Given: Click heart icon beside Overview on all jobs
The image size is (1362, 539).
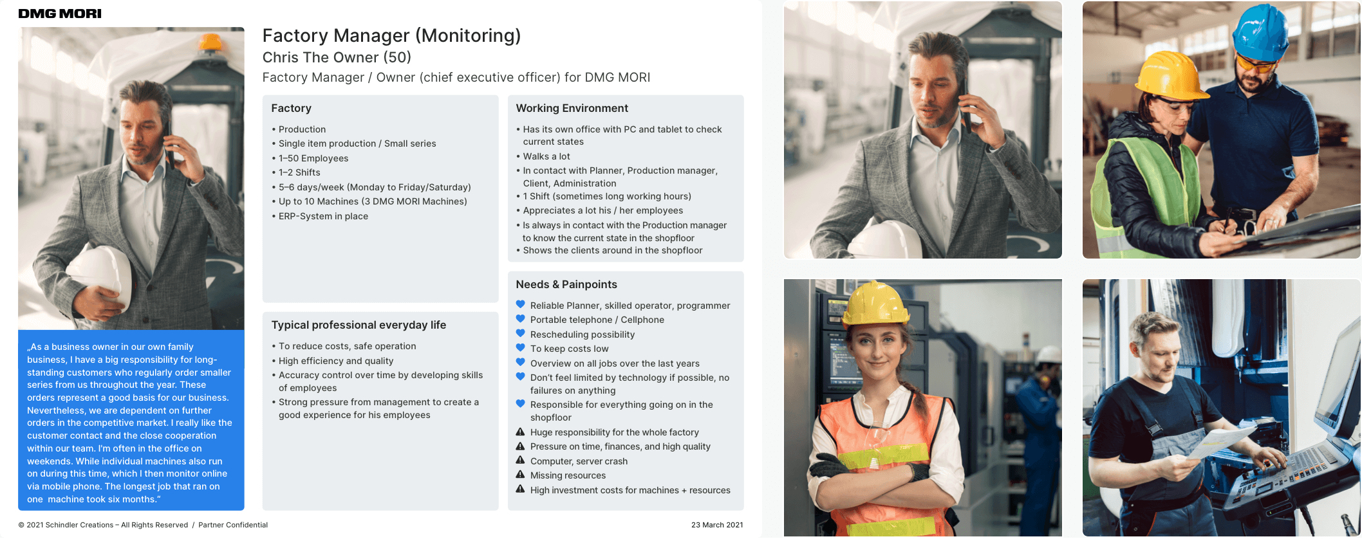Looking at the screenshot, I should (x=521, y=362).
